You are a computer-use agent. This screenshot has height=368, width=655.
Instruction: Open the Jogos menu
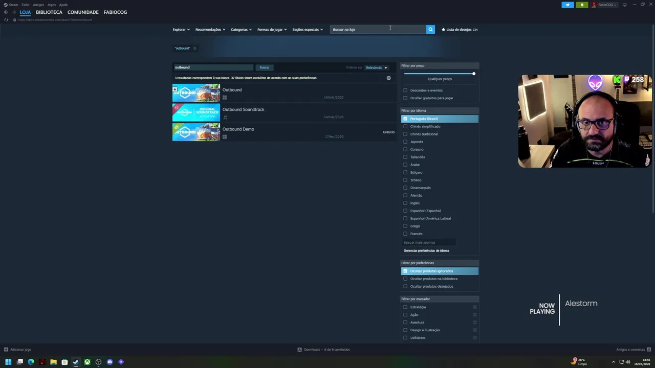coord(52,5)
